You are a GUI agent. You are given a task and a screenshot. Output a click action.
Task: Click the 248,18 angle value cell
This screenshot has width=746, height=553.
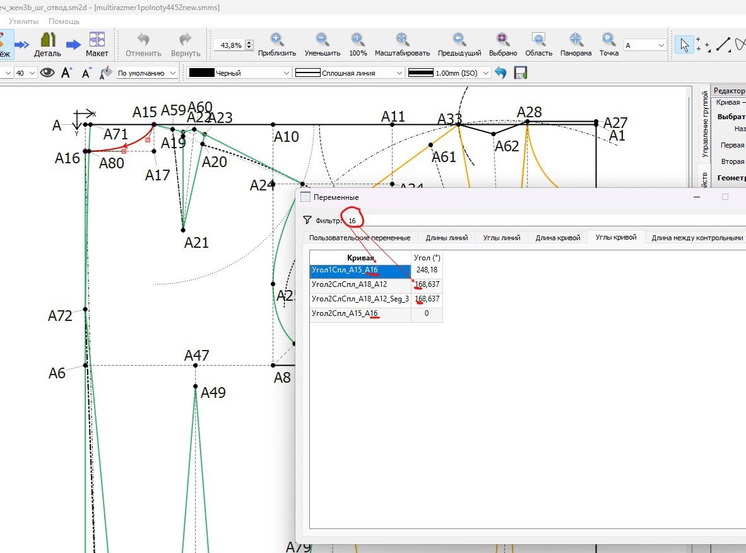[x=427, y=270]
